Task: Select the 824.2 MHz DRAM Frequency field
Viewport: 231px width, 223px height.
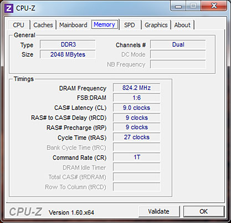Action: click(137, 88)
